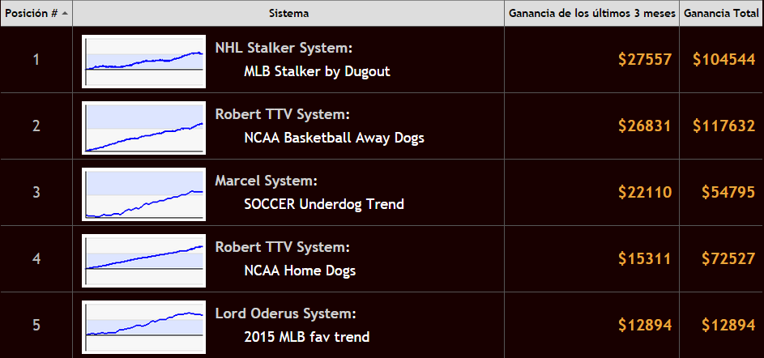Click the $104544 total profit value
The image size is (764, 358).
[x=724, y=59]
